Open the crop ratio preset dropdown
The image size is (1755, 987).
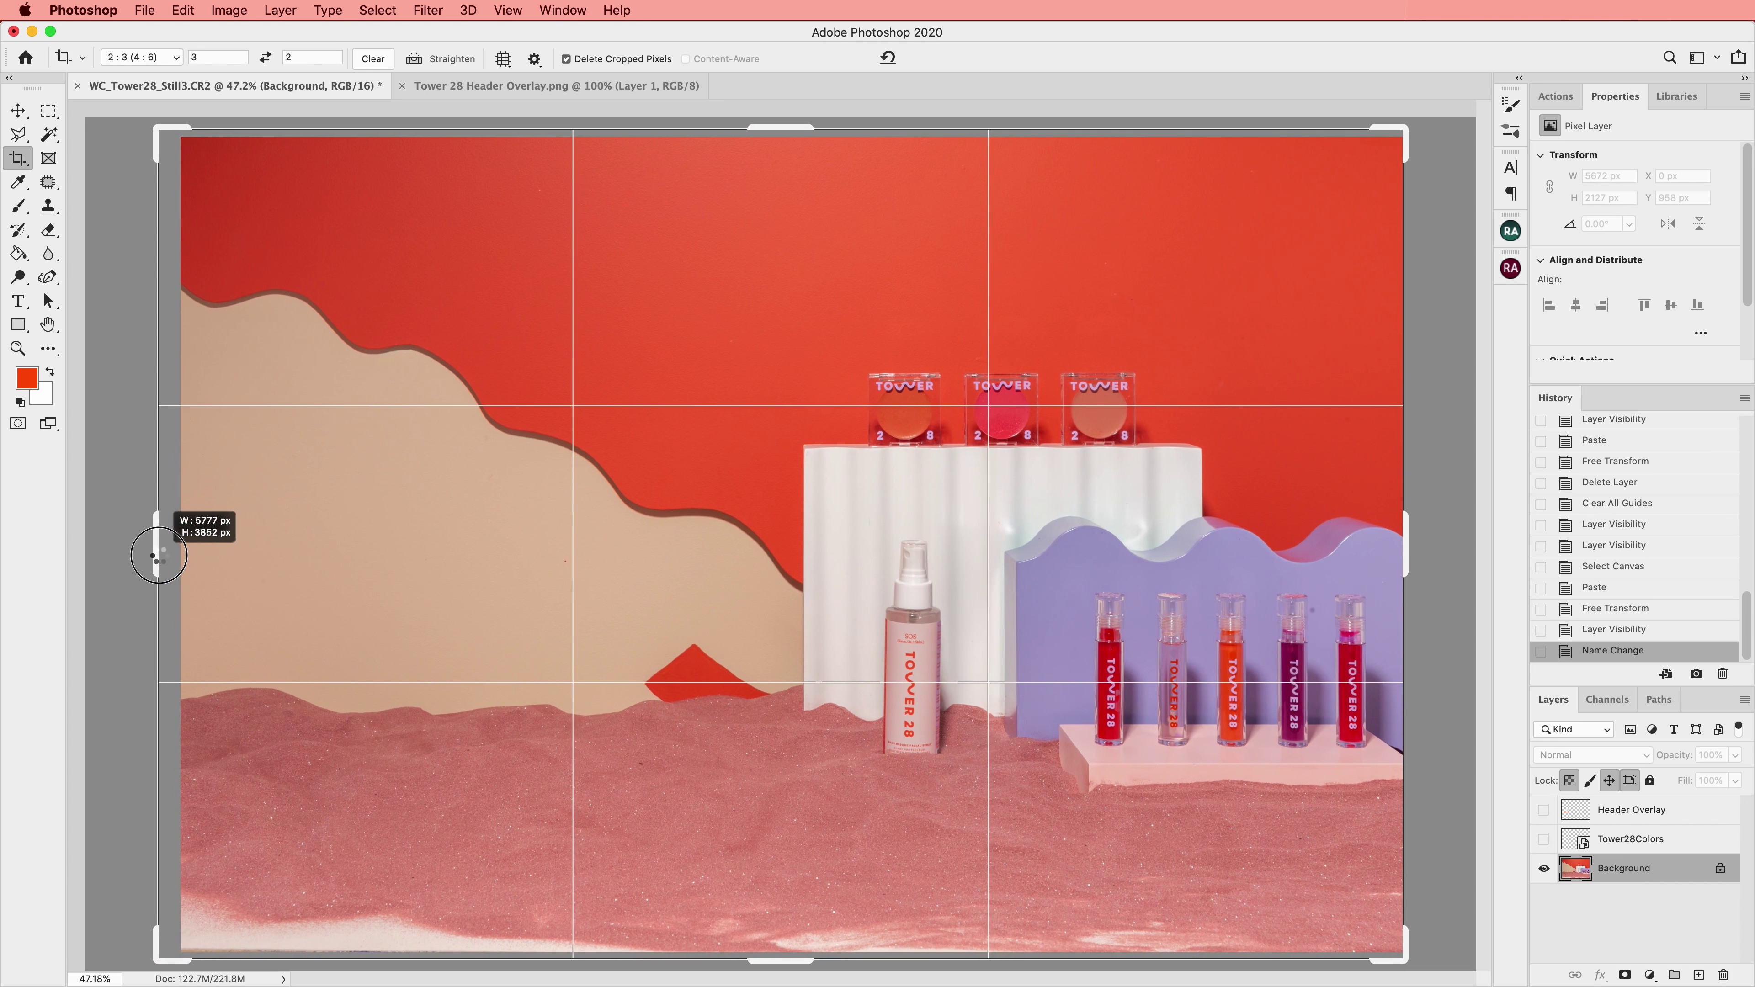(x=142, y=58)
